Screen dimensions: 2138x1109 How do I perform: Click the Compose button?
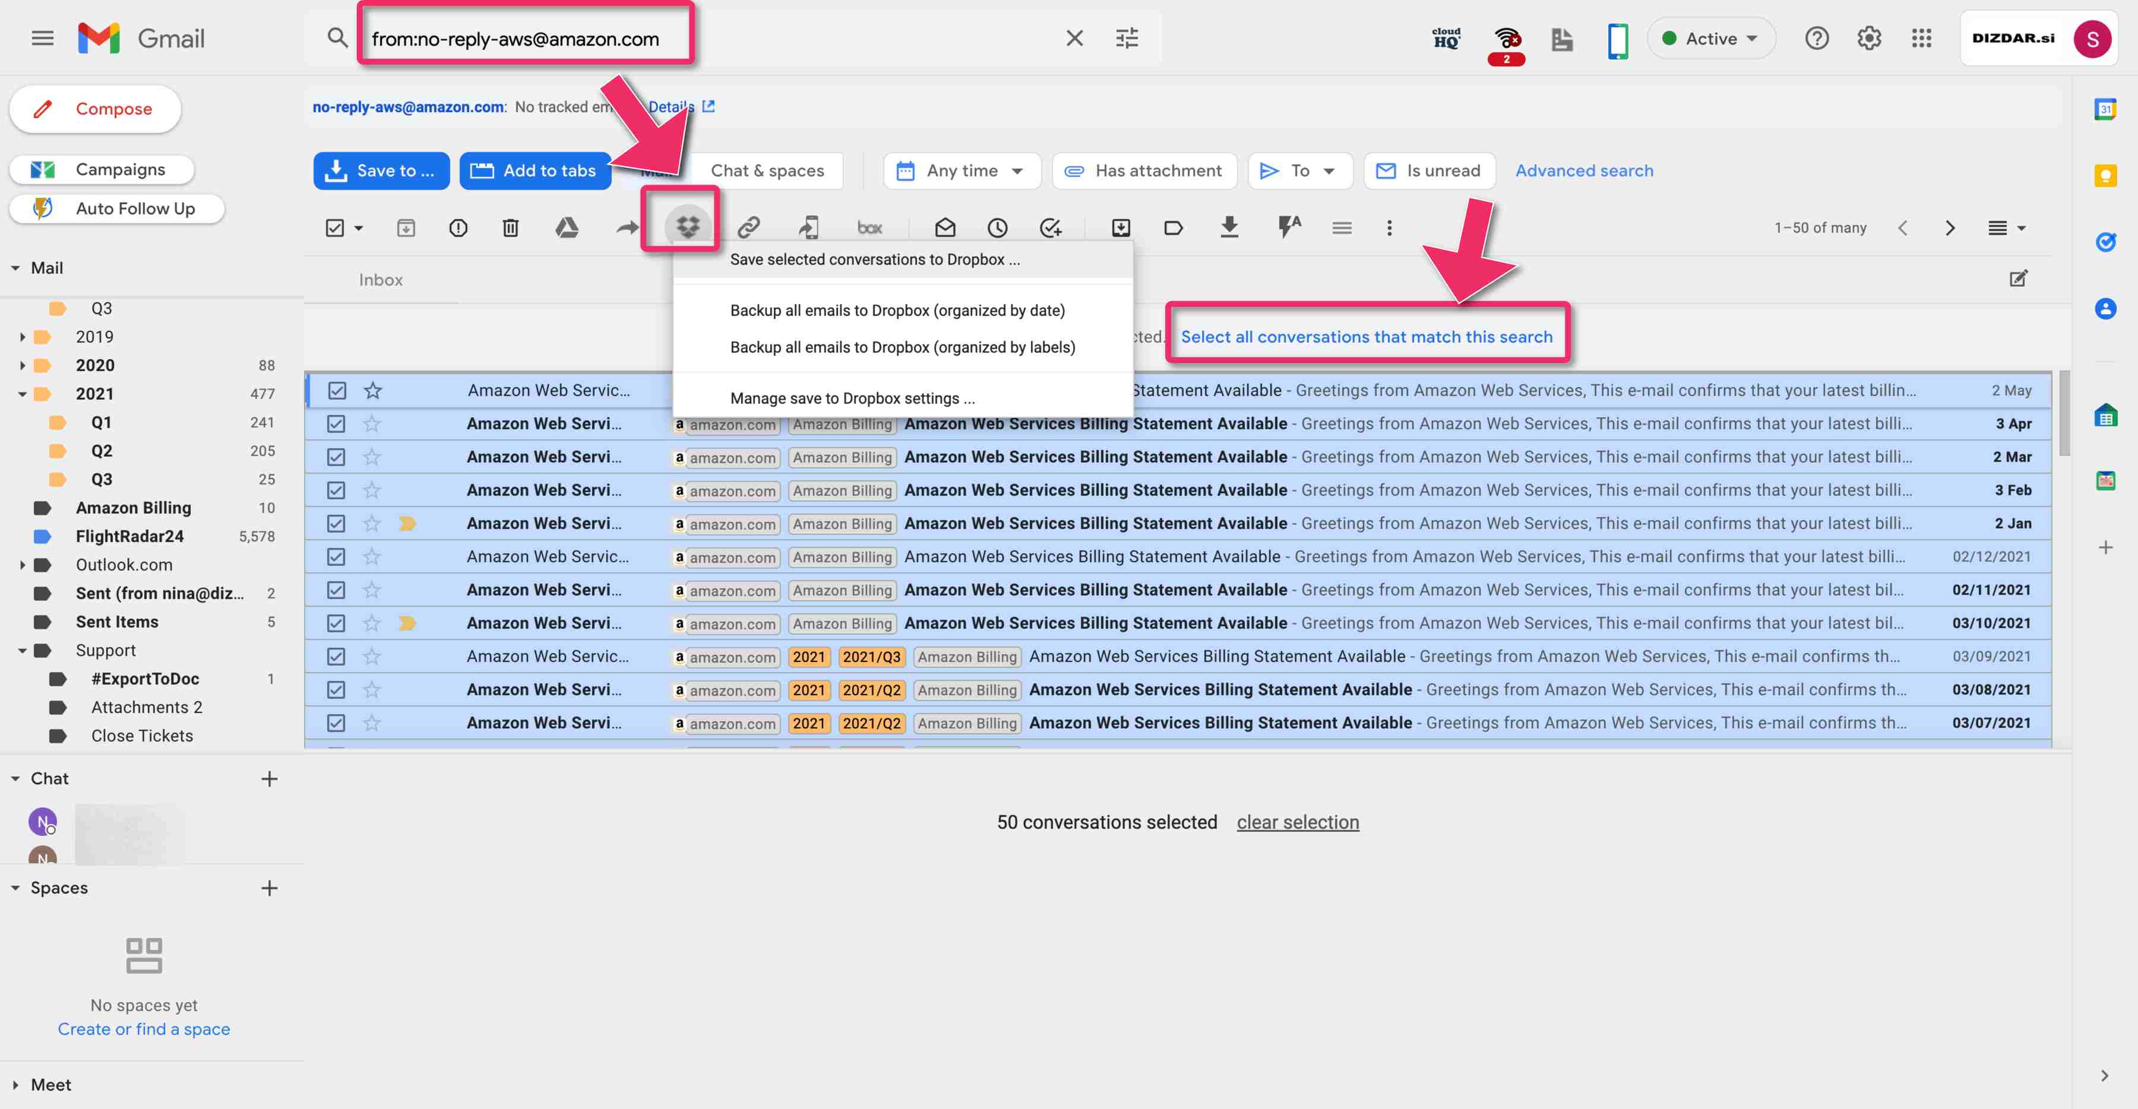pyautogui.click(x=96, y=109)
